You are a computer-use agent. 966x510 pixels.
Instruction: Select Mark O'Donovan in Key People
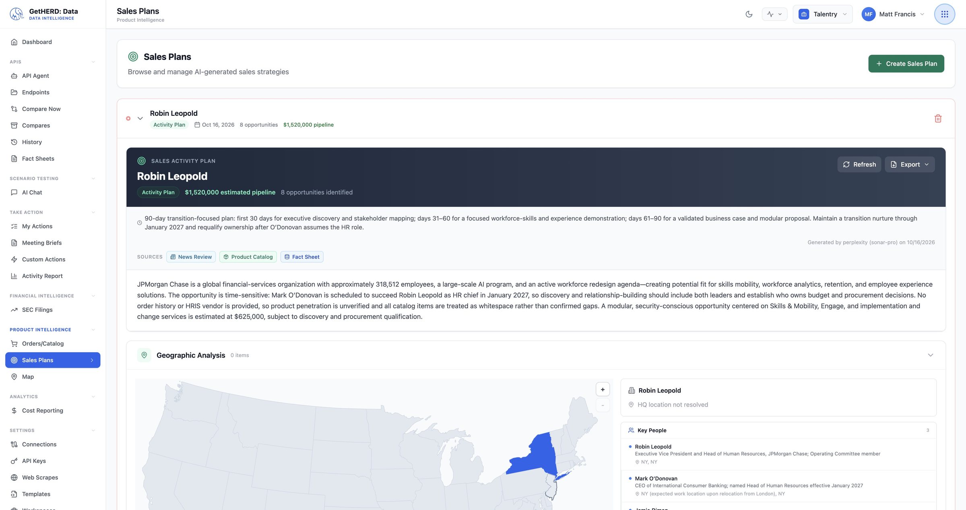(778, 486)
